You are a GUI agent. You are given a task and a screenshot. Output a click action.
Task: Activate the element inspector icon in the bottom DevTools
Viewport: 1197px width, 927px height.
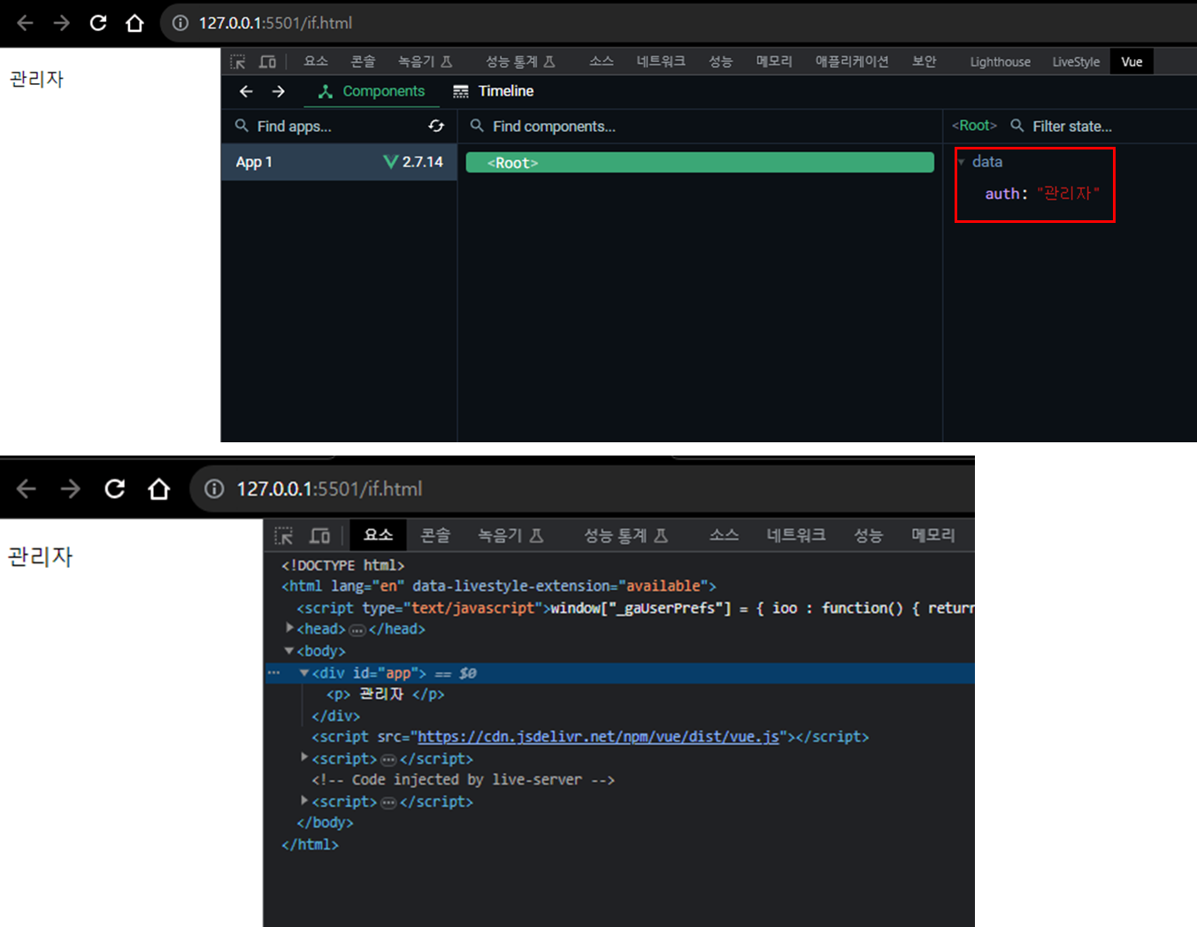pos(284,536)
